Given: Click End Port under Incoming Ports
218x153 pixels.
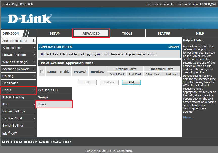Looking at the screenshot, I should (x=172, y=74).
